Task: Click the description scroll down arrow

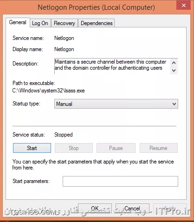Action: pos(174,71)
